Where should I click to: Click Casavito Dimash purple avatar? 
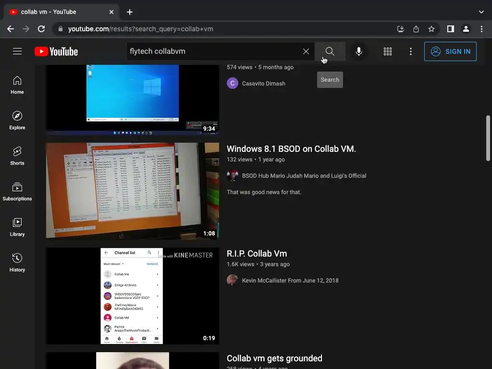[233, 83]
